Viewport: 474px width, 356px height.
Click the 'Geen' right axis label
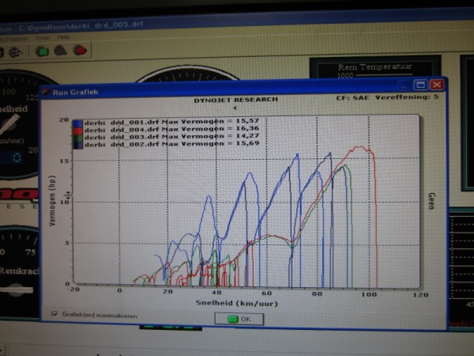(431, 201)
